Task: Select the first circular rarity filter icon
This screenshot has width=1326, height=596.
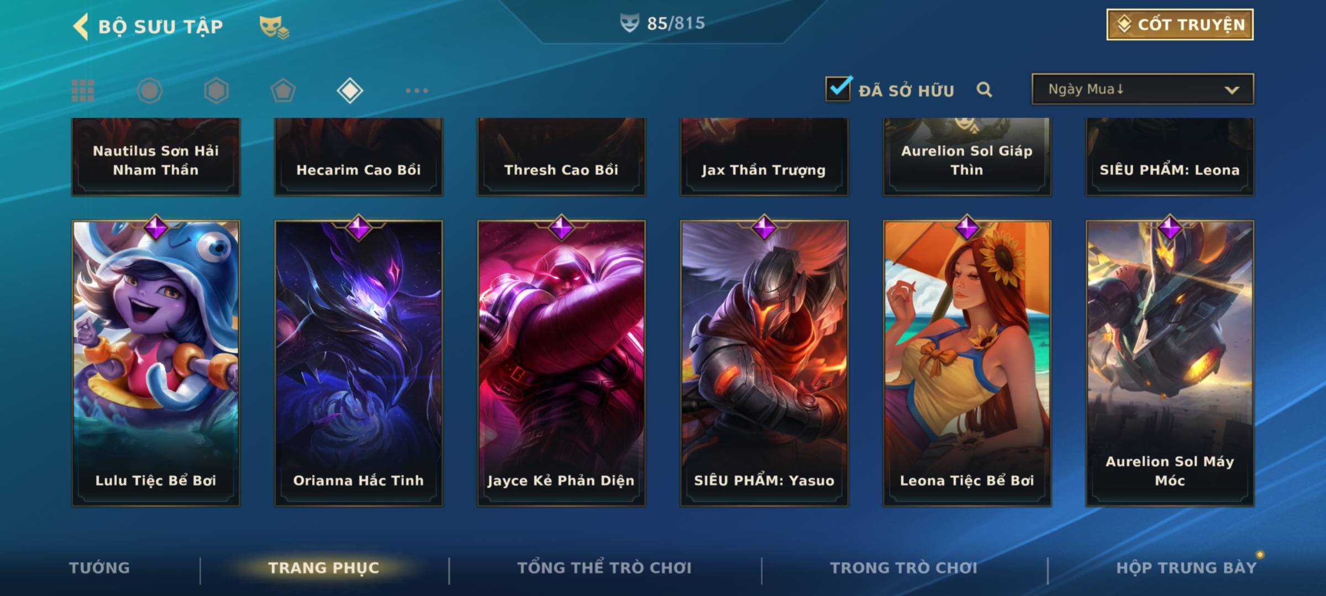Action: (x=149, y=91)
